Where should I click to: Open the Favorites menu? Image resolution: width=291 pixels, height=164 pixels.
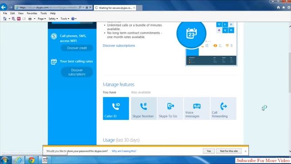32,13
